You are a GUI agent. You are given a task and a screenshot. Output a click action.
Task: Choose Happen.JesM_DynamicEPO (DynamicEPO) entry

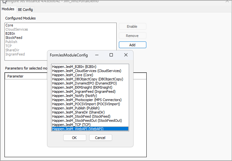(90, 83)
